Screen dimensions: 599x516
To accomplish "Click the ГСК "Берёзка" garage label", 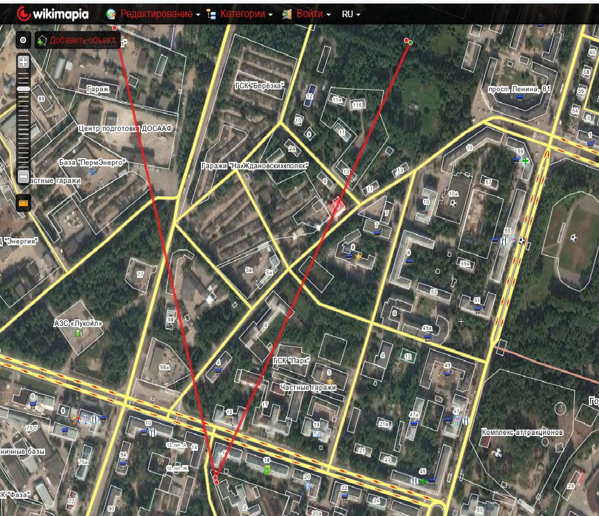I will 260,86.
